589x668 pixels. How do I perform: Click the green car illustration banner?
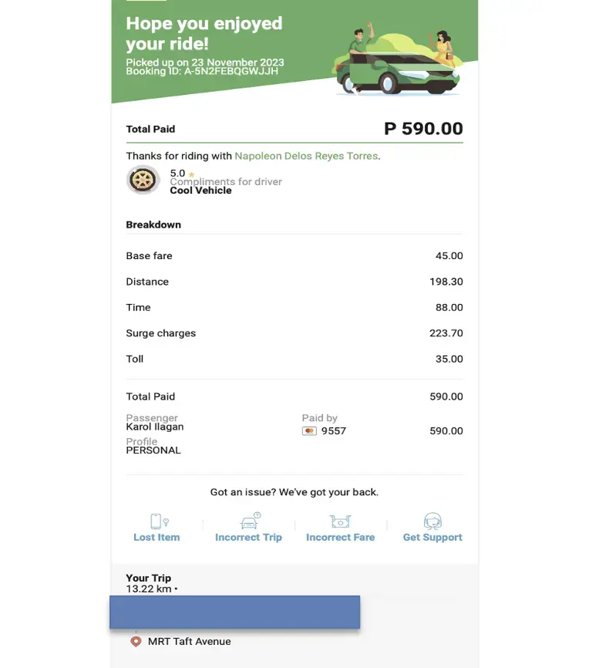pos(397,58)
